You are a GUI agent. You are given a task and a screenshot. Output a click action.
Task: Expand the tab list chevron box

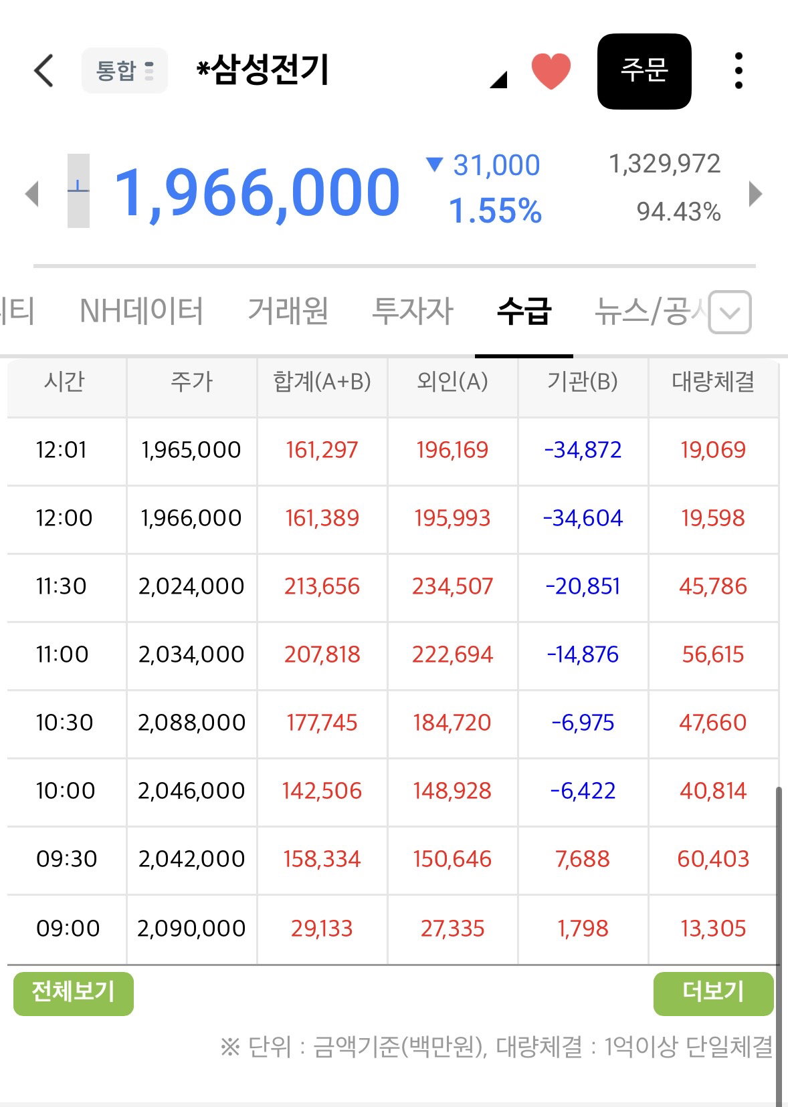point(730,312)
